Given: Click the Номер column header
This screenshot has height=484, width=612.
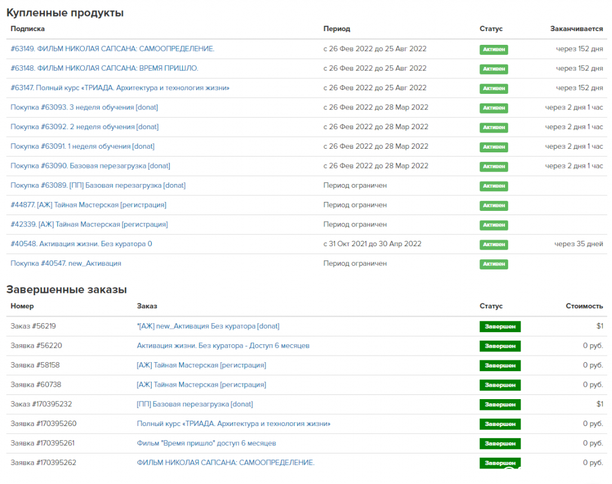Looking at the screenshot, I should (x=22, y=306).
